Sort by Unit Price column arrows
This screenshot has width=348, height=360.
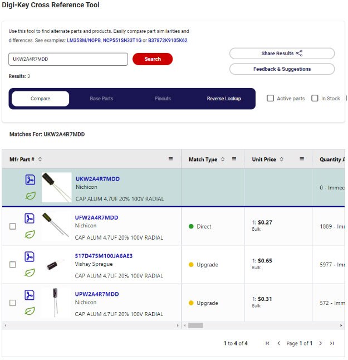coord(282,159)
